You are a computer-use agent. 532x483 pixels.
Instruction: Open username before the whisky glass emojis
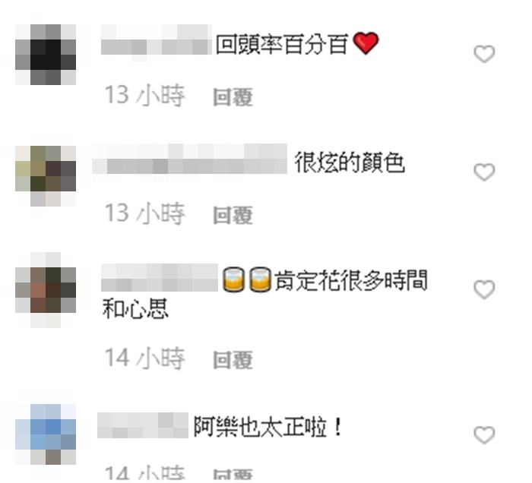pos(160,278)
